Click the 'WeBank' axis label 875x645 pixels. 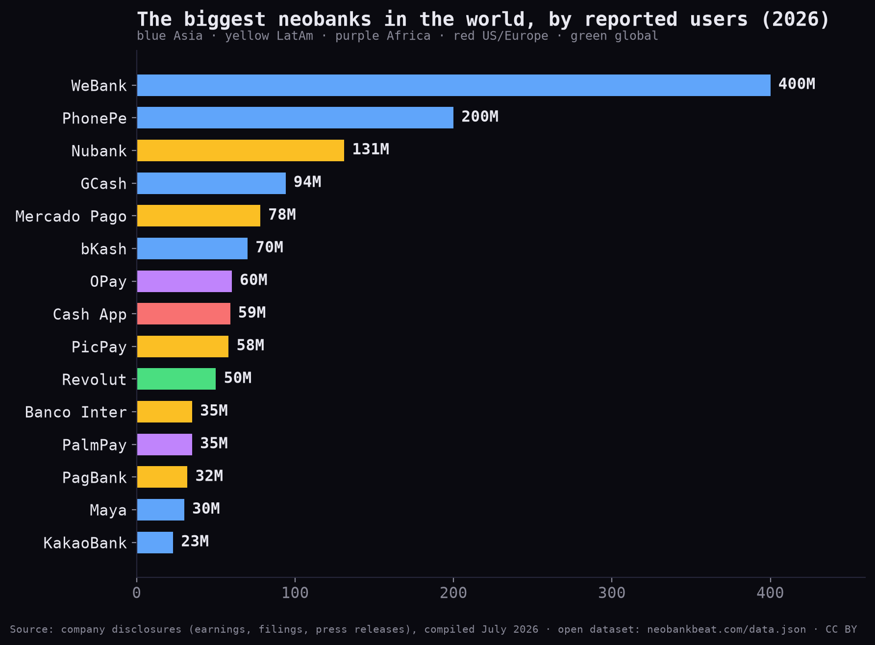point(99,86)
